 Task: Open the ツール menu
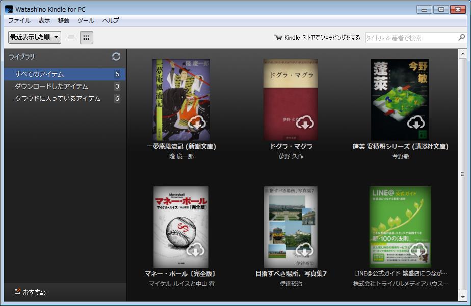(86, 20)
